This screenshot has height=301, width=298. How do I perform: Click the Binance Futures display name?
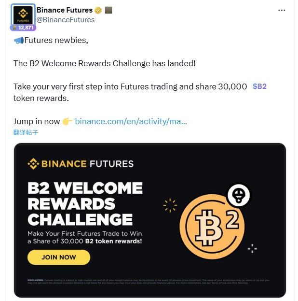point(65,10)
